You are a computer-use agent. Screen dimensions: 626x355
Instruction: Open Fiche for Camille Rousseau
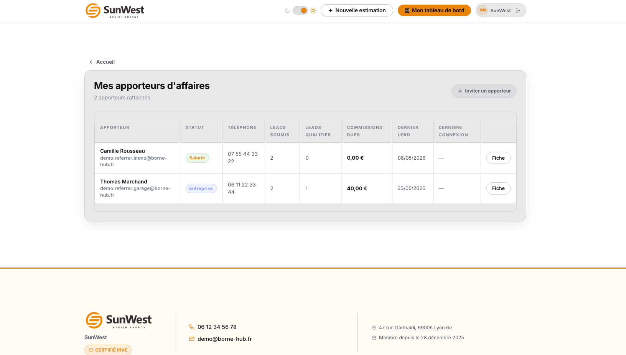(x=498, y=158)
